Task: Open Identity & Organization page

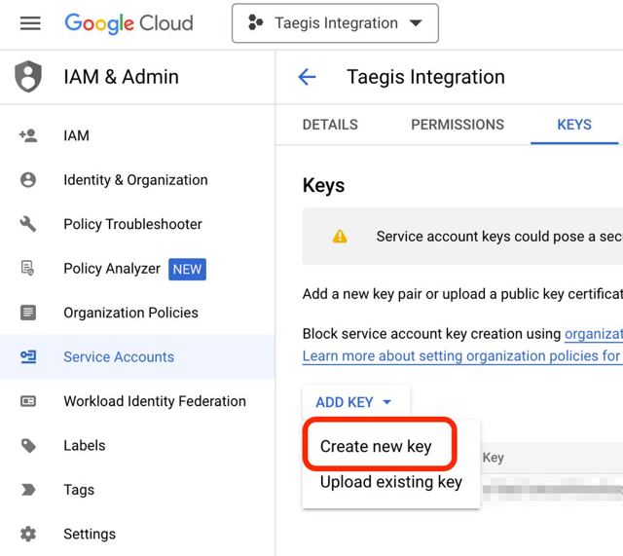Action: pos(137,179)
